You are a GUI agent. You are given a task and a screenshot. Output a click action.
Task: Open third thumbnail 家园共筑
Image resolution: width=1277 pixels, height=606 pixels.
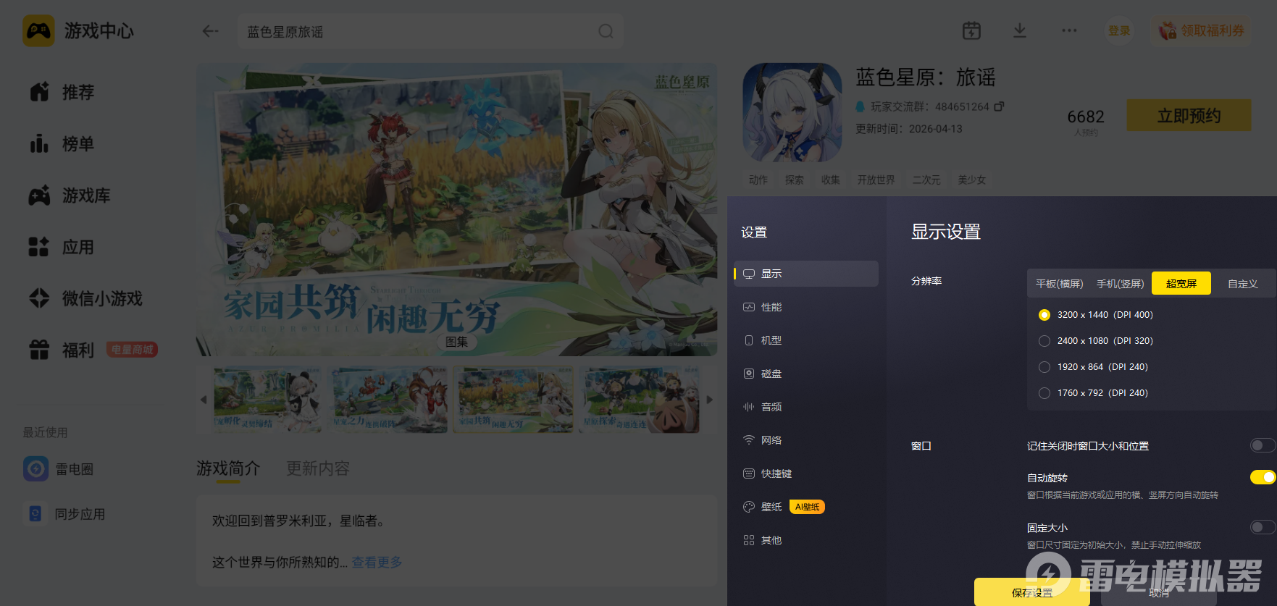[514, 400]
